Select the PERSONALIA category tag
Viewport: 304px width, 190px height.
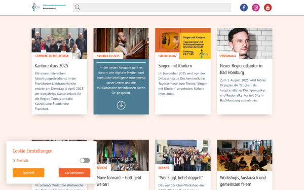pyautogui.click(x=228, y=56)
